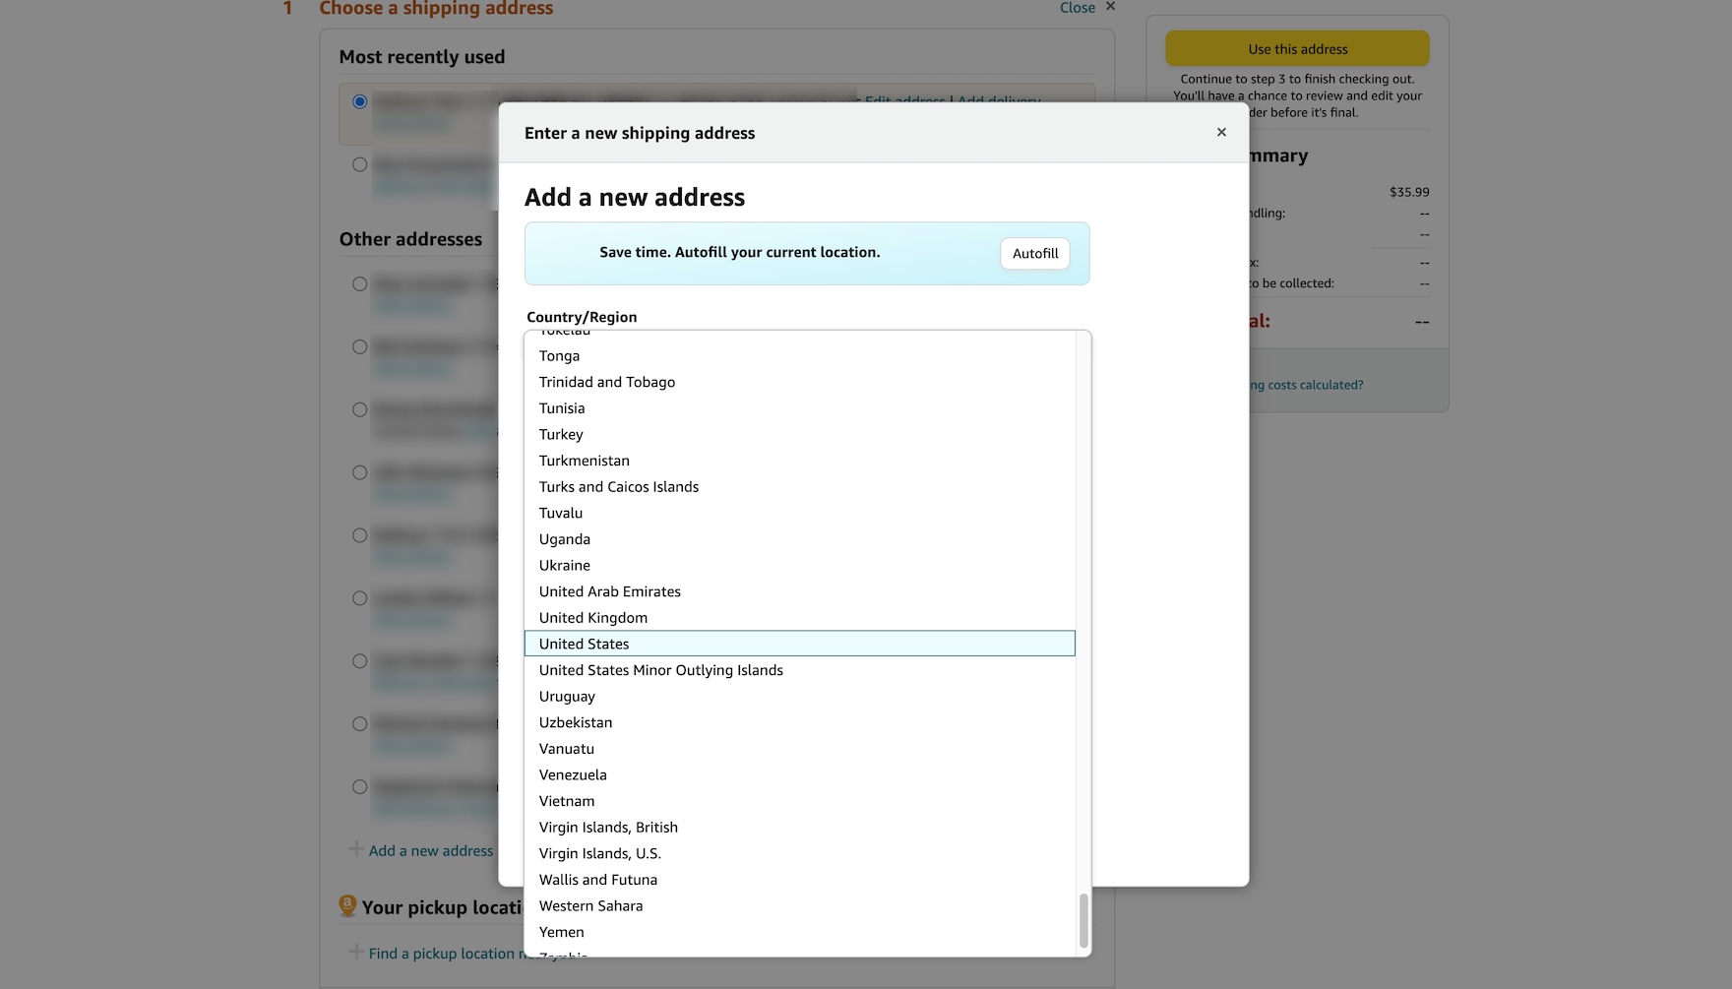Select the most recently used address radio

tap(360, 102)
